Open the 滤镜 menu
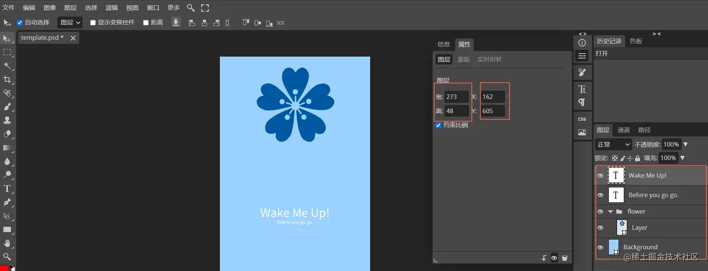Image resolution: width=708 pixels, height=271 pixels. pos(111,7)
